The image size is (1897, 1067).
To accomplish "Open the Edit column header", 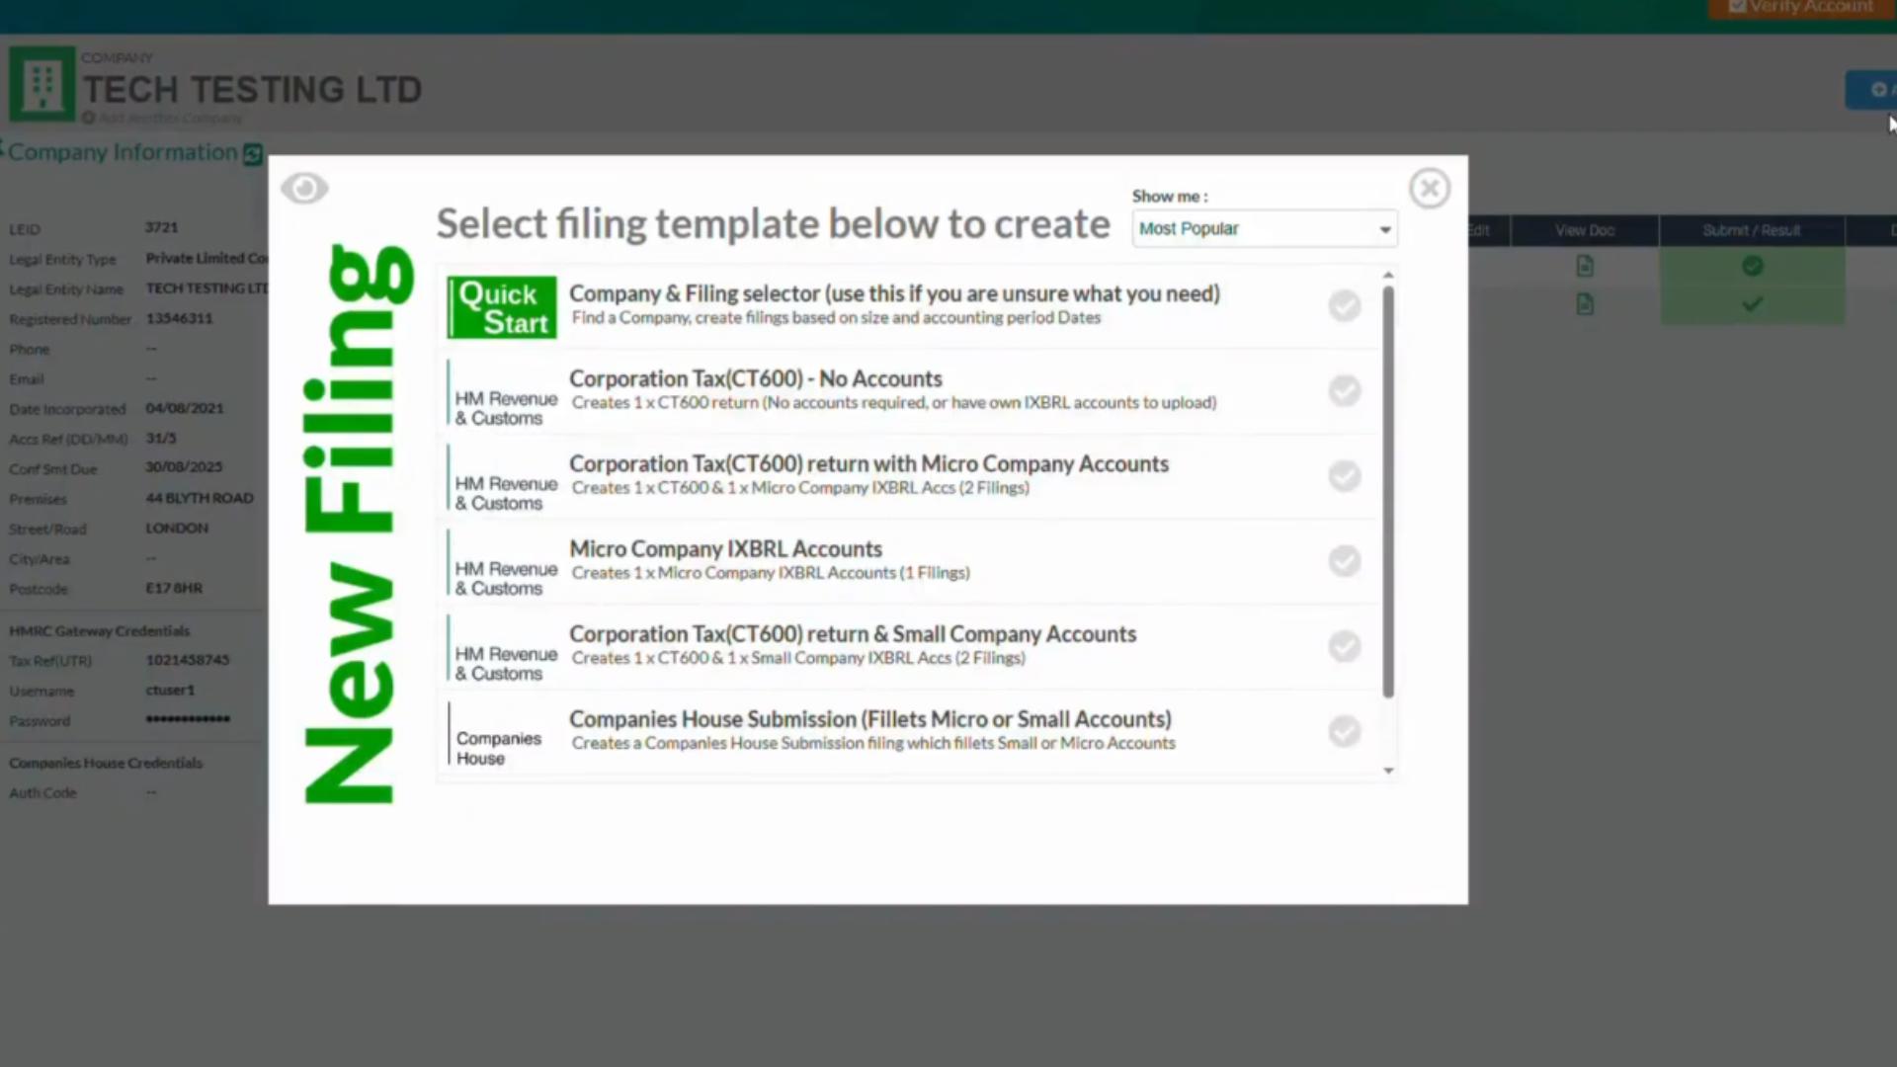I will 1477,229.
